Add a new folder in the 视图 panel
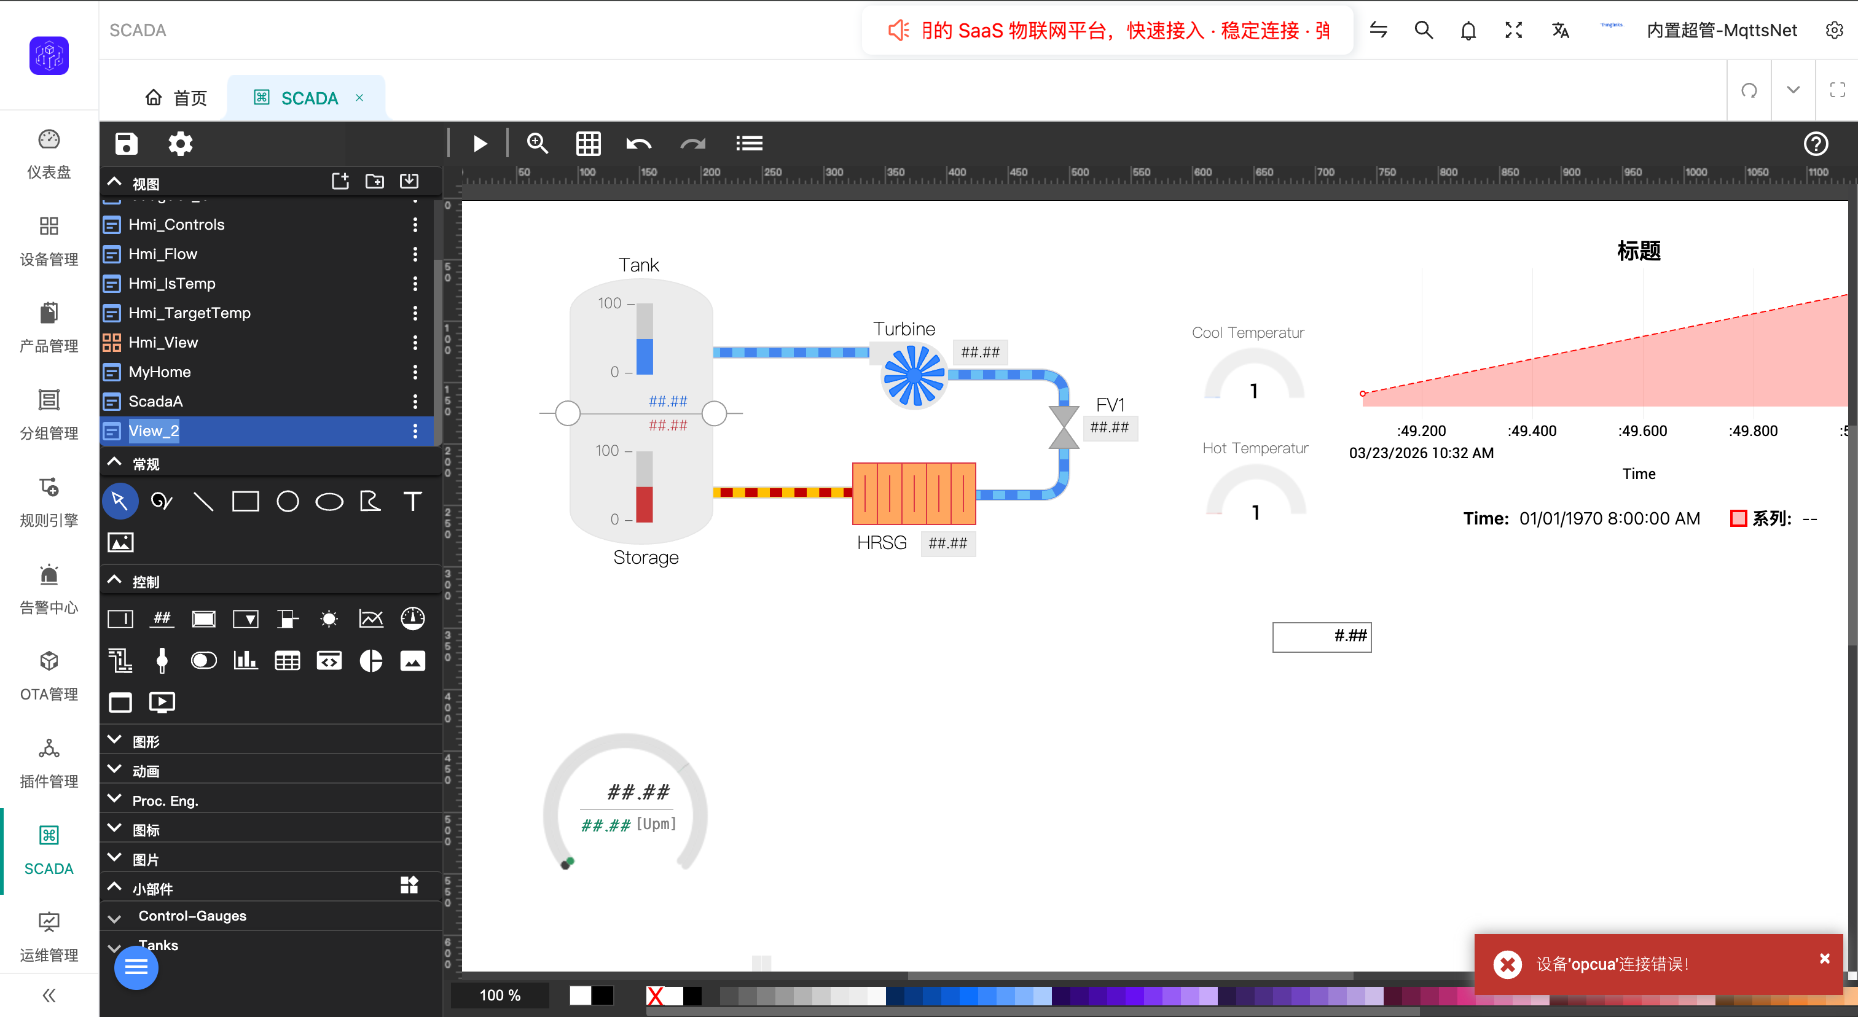The width and height of the screenshot is (1858, 1017). point(374,181)
